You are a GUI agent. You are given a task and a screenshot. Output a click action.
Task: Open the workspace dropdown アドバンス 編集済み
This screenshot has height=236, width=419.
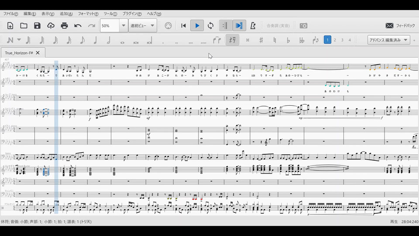(x=388, y=40)
